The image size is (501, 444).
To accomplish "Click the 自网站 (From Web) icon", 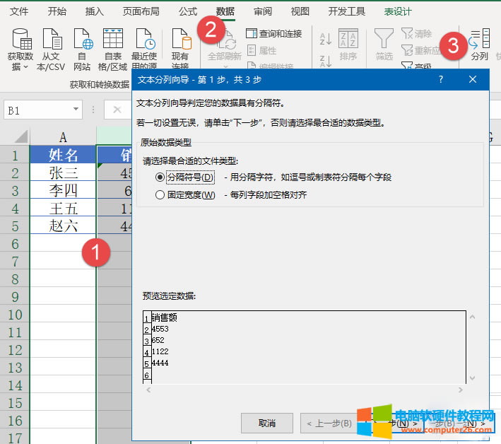I will coord(83,39).
